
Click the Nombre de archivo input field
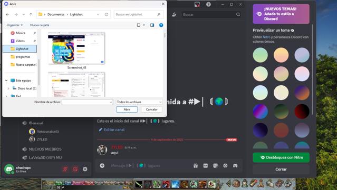coord(87,102)
